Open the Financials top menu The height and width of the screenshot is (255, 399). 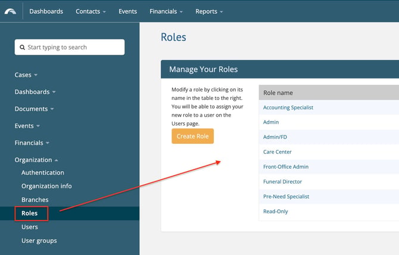tap(166, 11)
